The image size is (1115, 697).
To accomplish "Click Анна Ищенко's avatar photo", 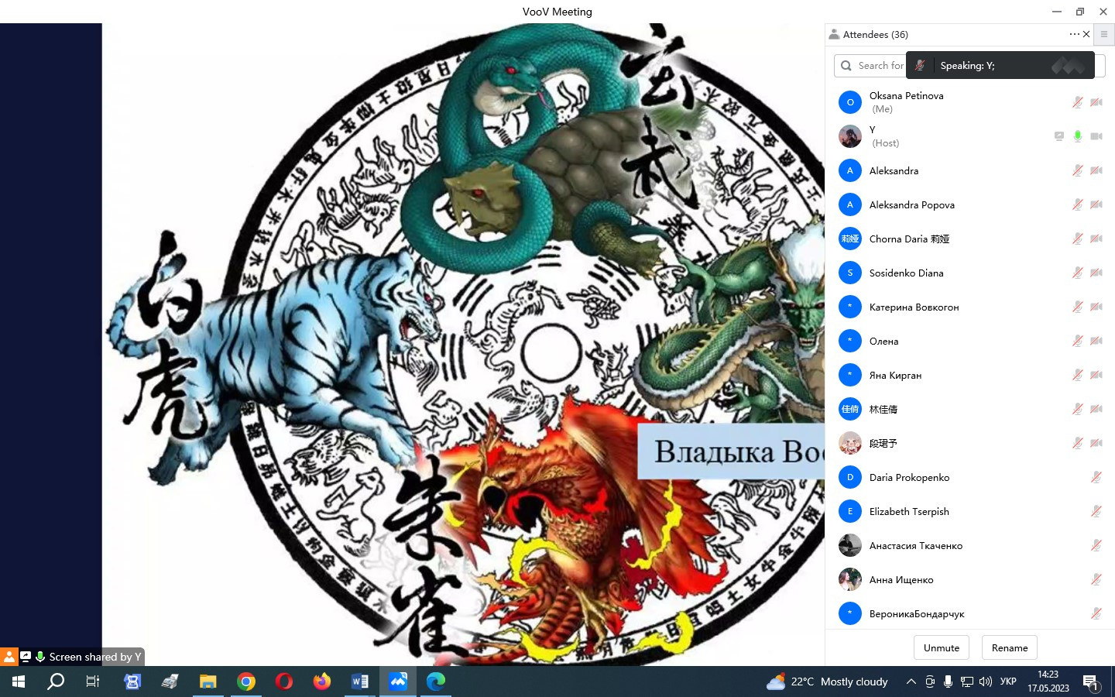I will 850,579.
